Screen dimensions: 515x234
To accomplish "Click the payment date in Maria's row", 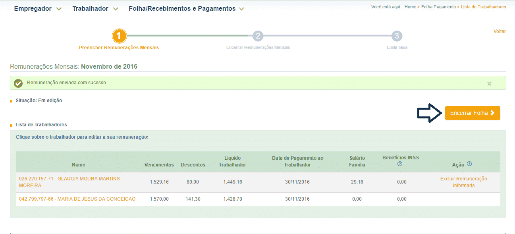I will tap(297, 199).
